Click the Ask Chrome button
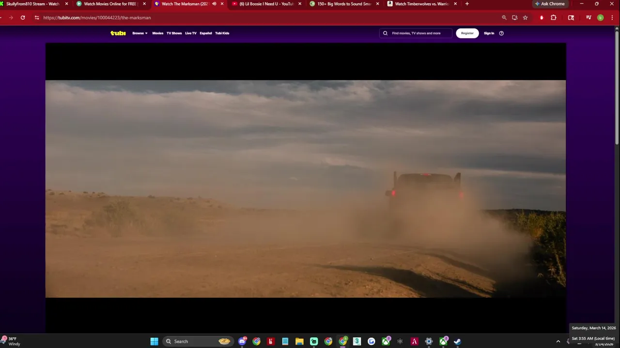Image resolution: width=620 pixels, height=348 pixels. coord(550,4)
